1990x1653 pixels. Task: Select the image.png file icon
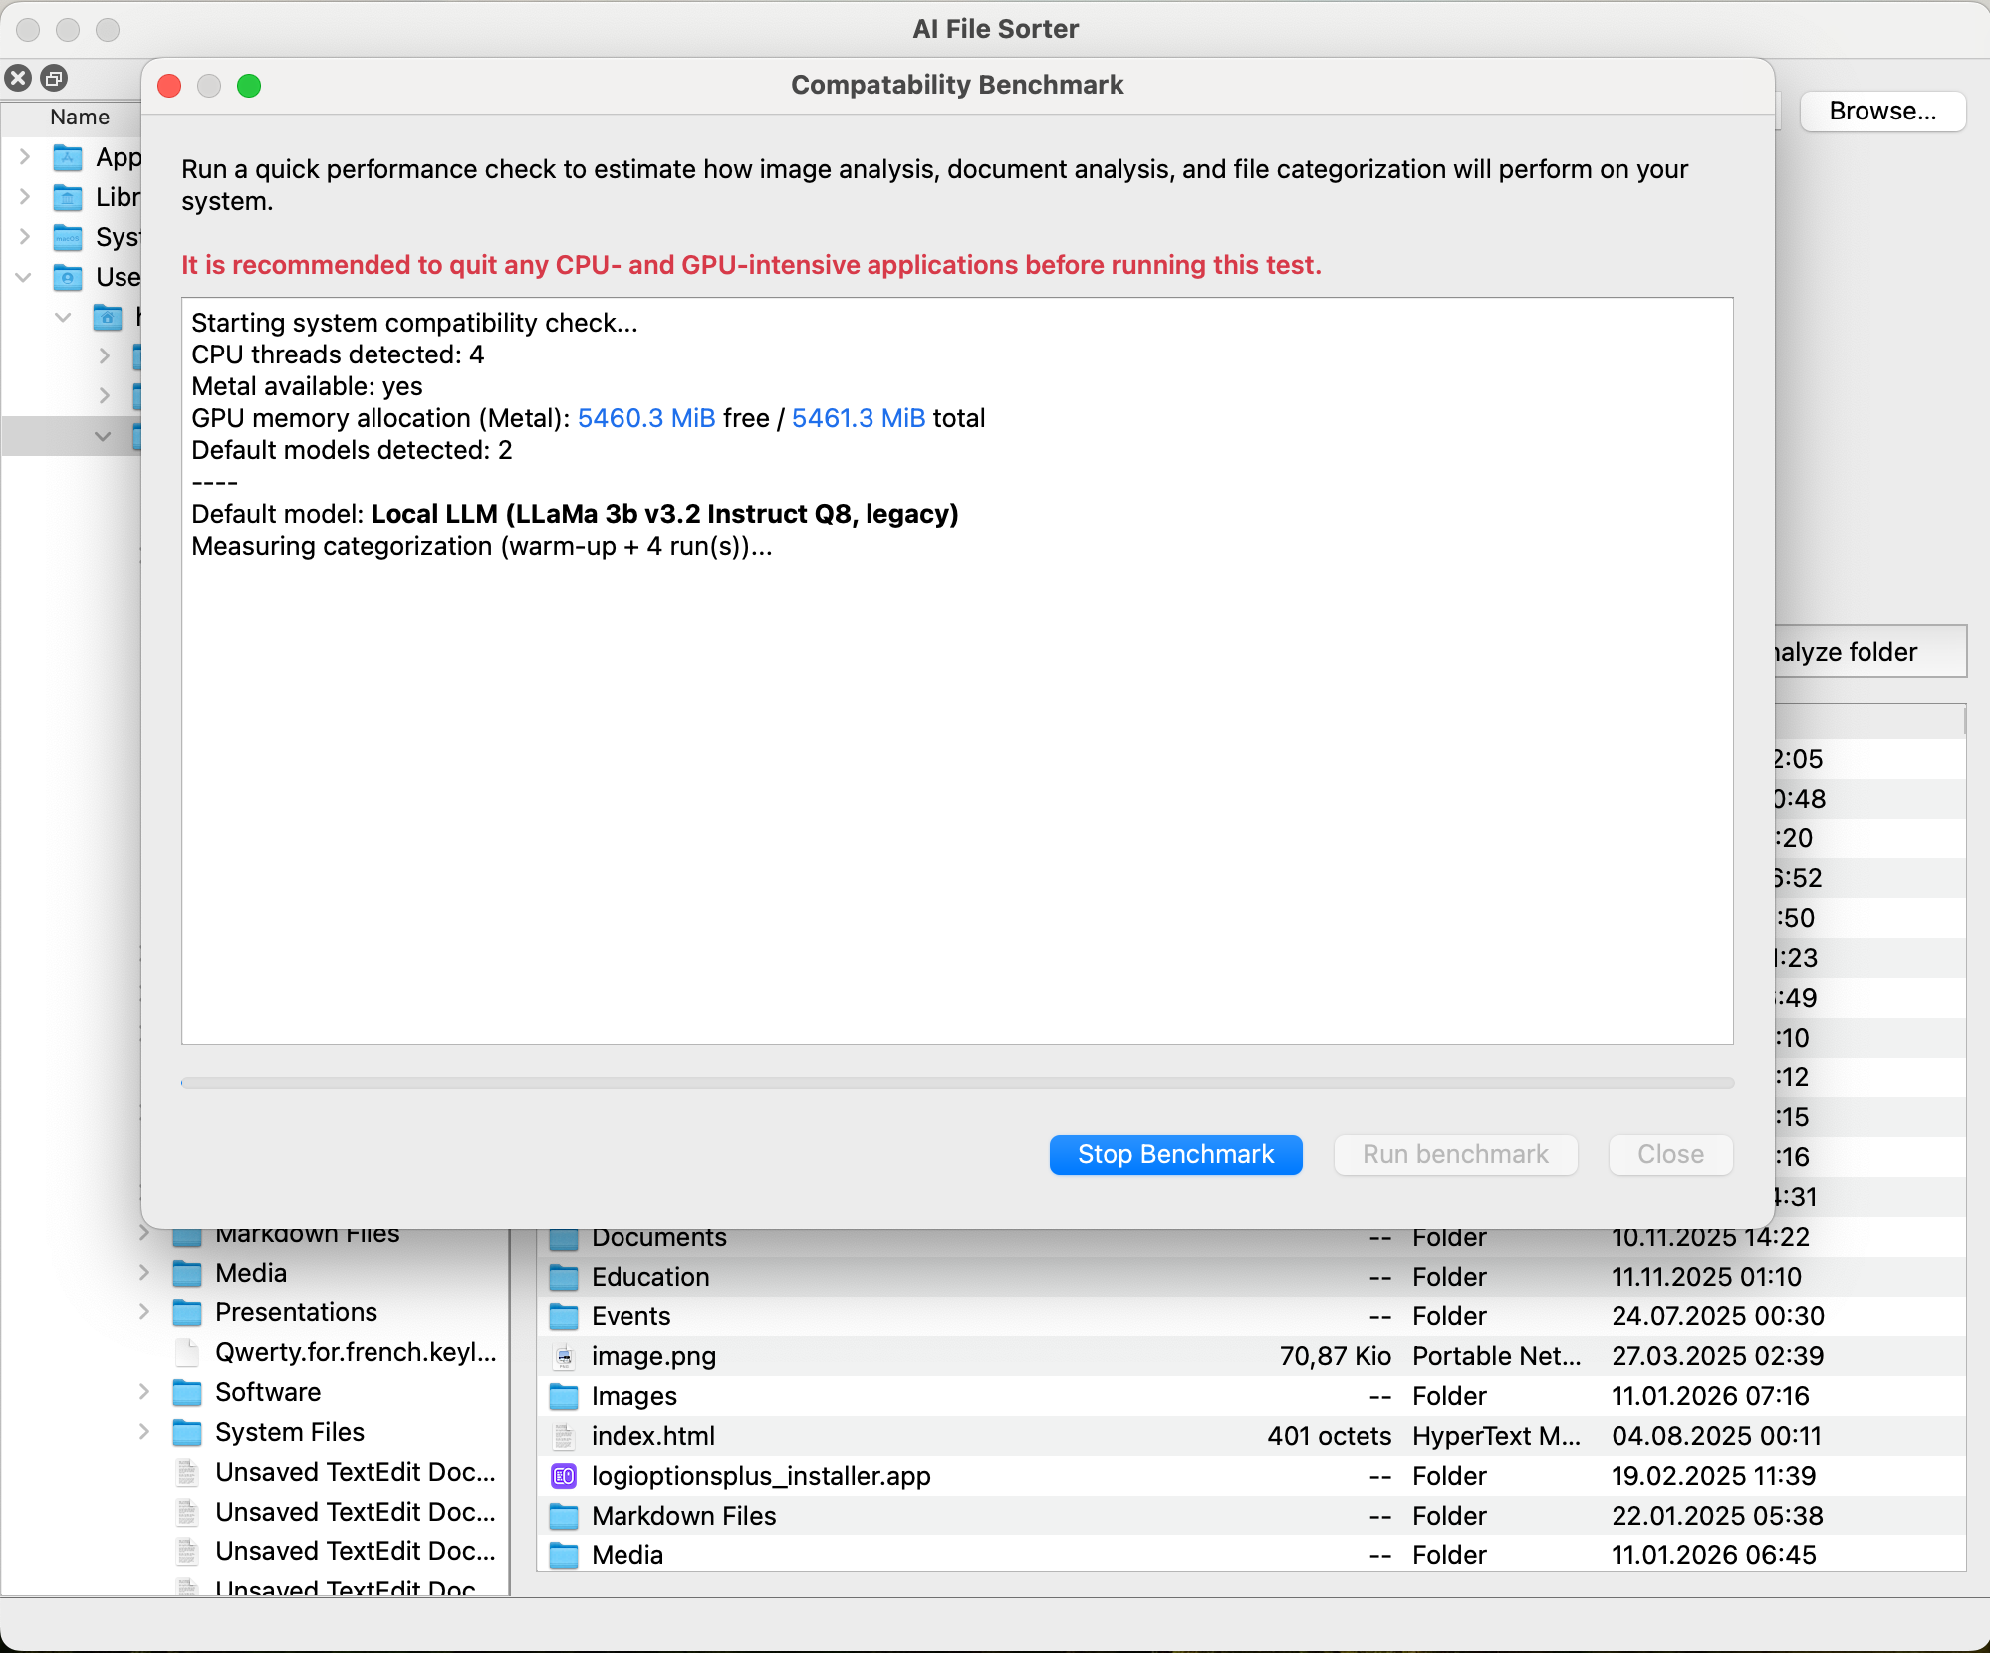564,1356
